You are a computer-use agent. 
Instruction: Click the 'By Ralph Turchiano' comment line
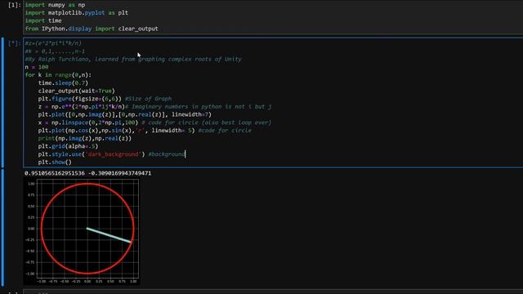click(133, 59)
